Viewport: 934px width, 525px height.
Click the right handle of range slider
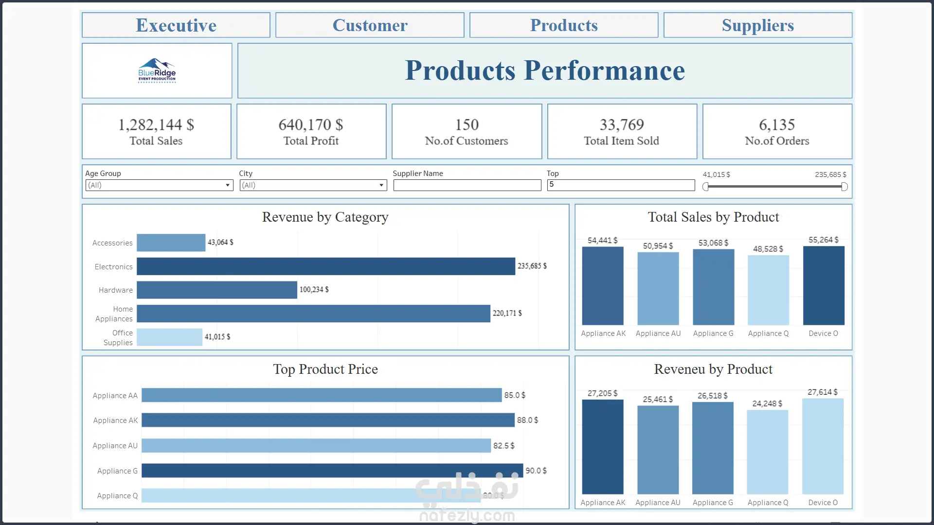click(x=844, y=187)
